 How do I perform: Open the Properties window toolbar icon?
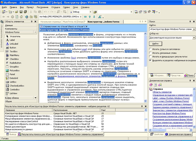[140, 12]
